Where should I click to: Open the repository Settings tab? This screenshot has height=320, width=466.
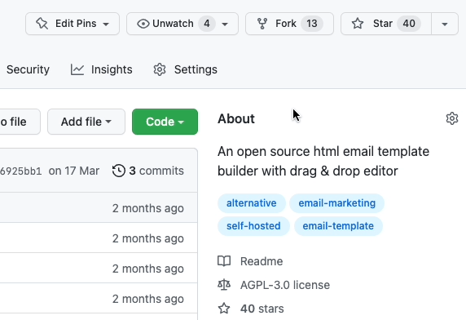tap(186, 69)
